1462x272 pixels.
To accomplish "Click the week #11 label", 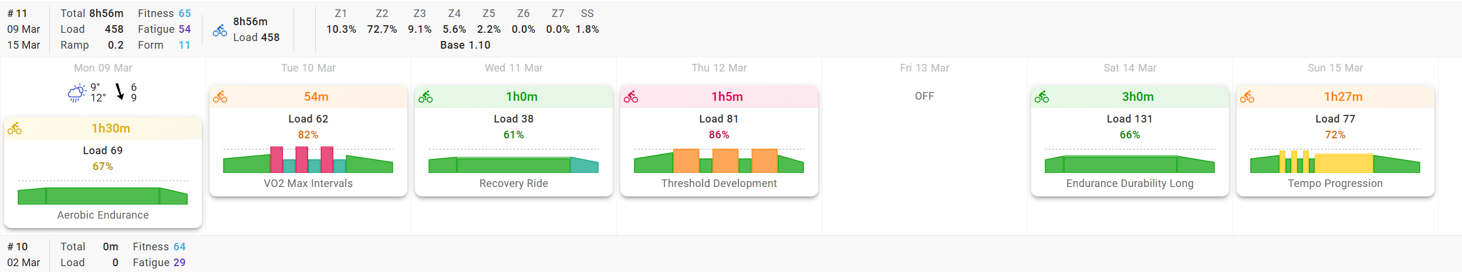I will point(17,13).
